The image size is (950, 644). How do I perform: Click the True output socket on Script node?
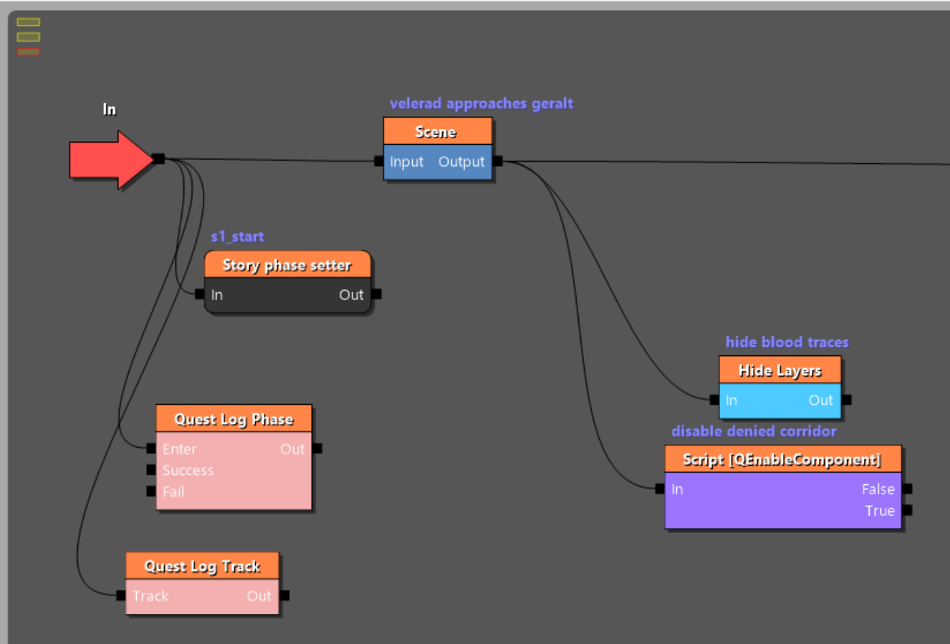pos(907,510)
